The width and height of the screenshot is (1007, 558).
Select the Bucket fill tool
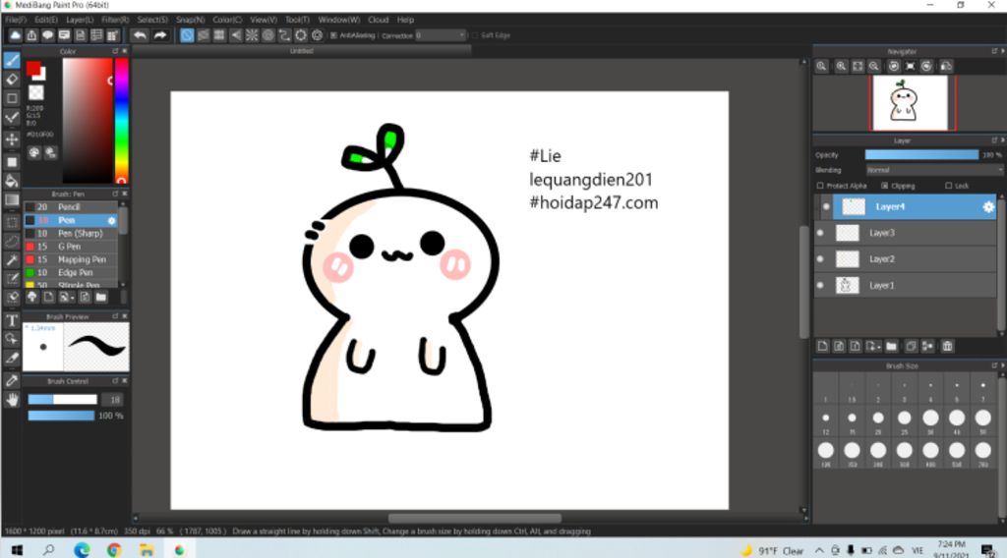tap(12, 181)
